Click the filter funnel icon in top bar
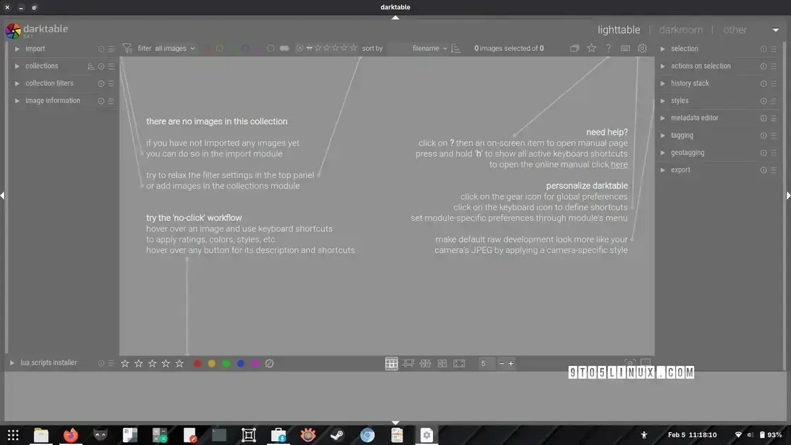Viewport: 791px width, 445px height. coord(127,49)
